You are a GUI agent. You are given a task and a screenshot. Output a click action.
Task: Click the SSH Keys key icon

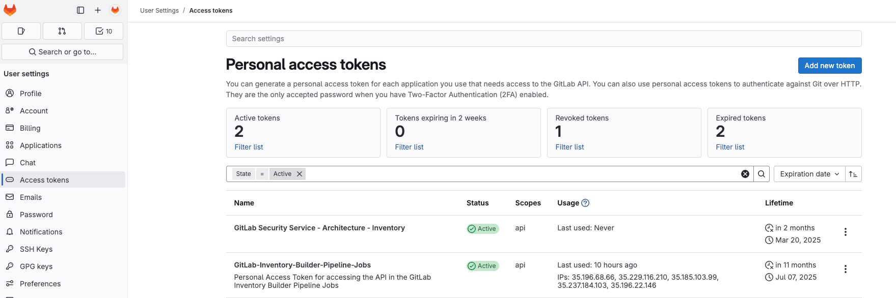coord(10,249)
